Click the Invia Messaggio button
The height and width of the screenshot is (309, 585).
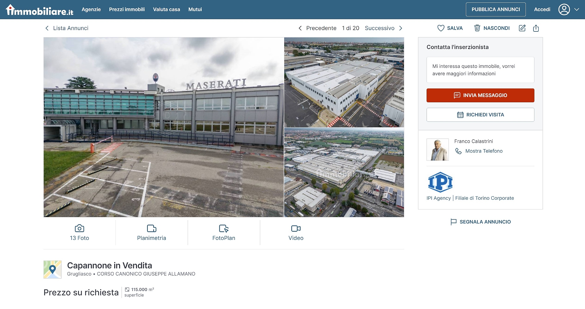(x=480, y=95)
